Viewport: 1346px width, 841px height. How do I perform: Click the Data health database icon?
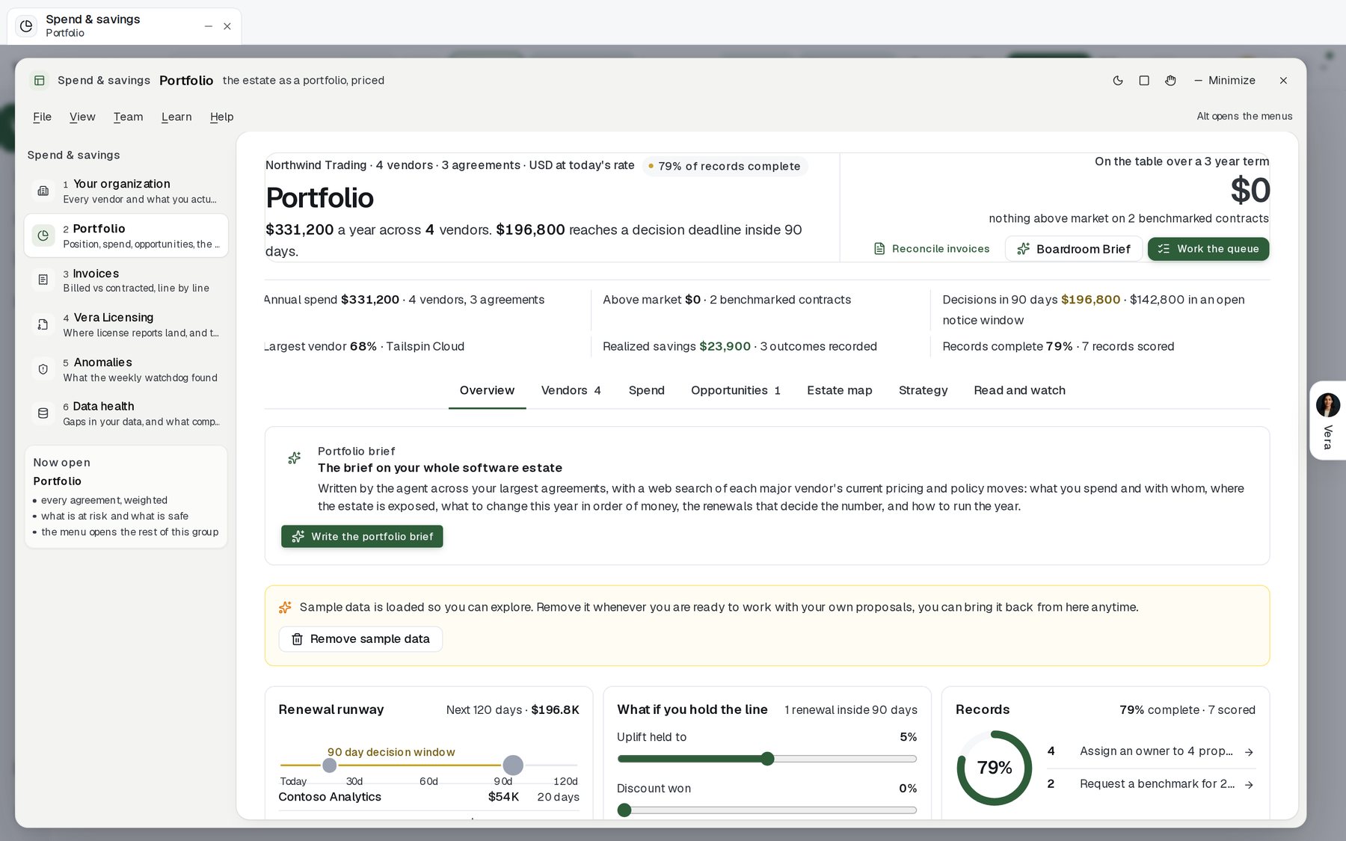click(x=43, y=413)
